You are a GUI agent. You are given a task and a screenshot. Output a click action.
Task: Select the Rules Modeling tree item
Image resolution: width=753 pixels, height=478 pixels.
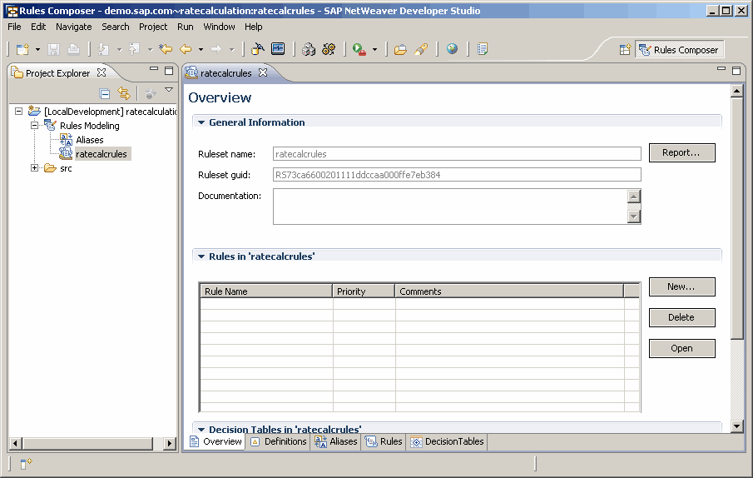pyautogui.click(x=89, y=126)
